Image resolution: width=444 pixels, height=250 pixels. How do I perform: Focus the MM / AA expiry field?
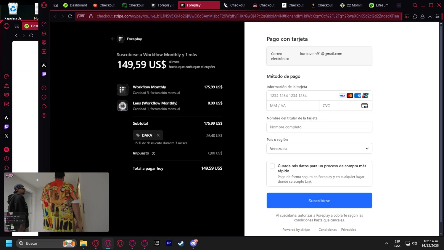click(x=293, y=106)
